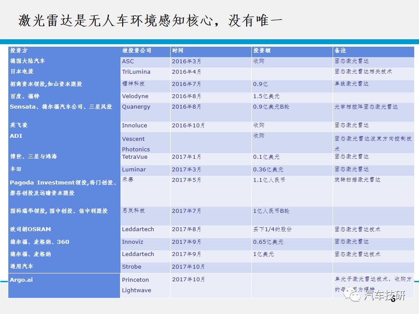Click the '德尔福、麦格纳、360' investor cell
Image resolution: width=419 pixels, height=314 pixels.
click(x=64, y=244)
